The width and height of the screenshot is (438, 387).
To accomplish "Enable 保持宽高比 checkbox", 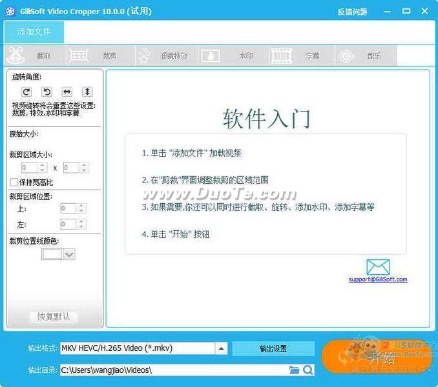I will (14, 183).
